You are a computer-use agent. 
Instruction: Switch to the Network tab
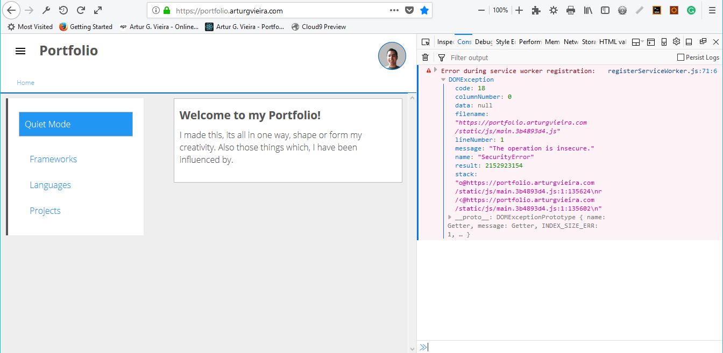click(571, 42)
